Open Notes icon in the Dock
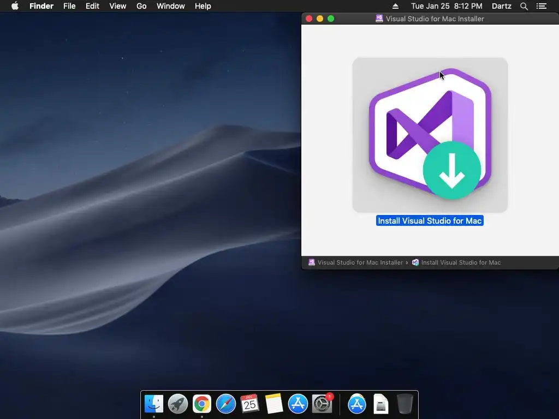559x419 pixels. [274, 404]
